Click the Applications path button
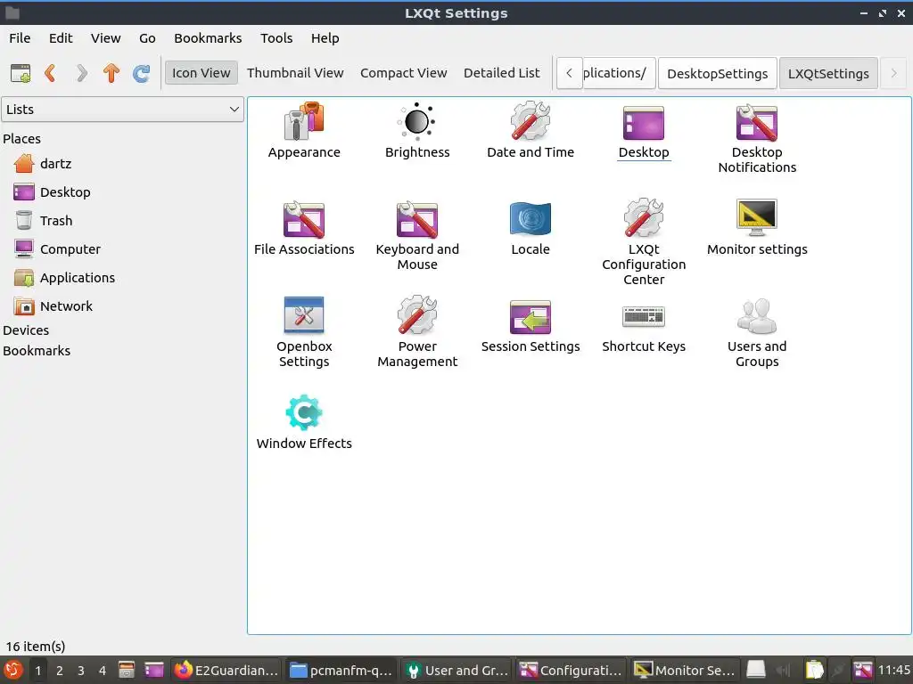Screen dimensions: 913x684 tap(619, 73)
